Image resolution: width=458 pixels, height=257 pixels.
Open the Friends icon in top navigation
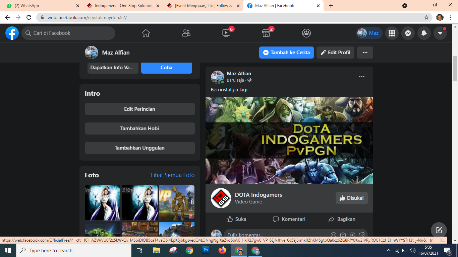point(186,33)
